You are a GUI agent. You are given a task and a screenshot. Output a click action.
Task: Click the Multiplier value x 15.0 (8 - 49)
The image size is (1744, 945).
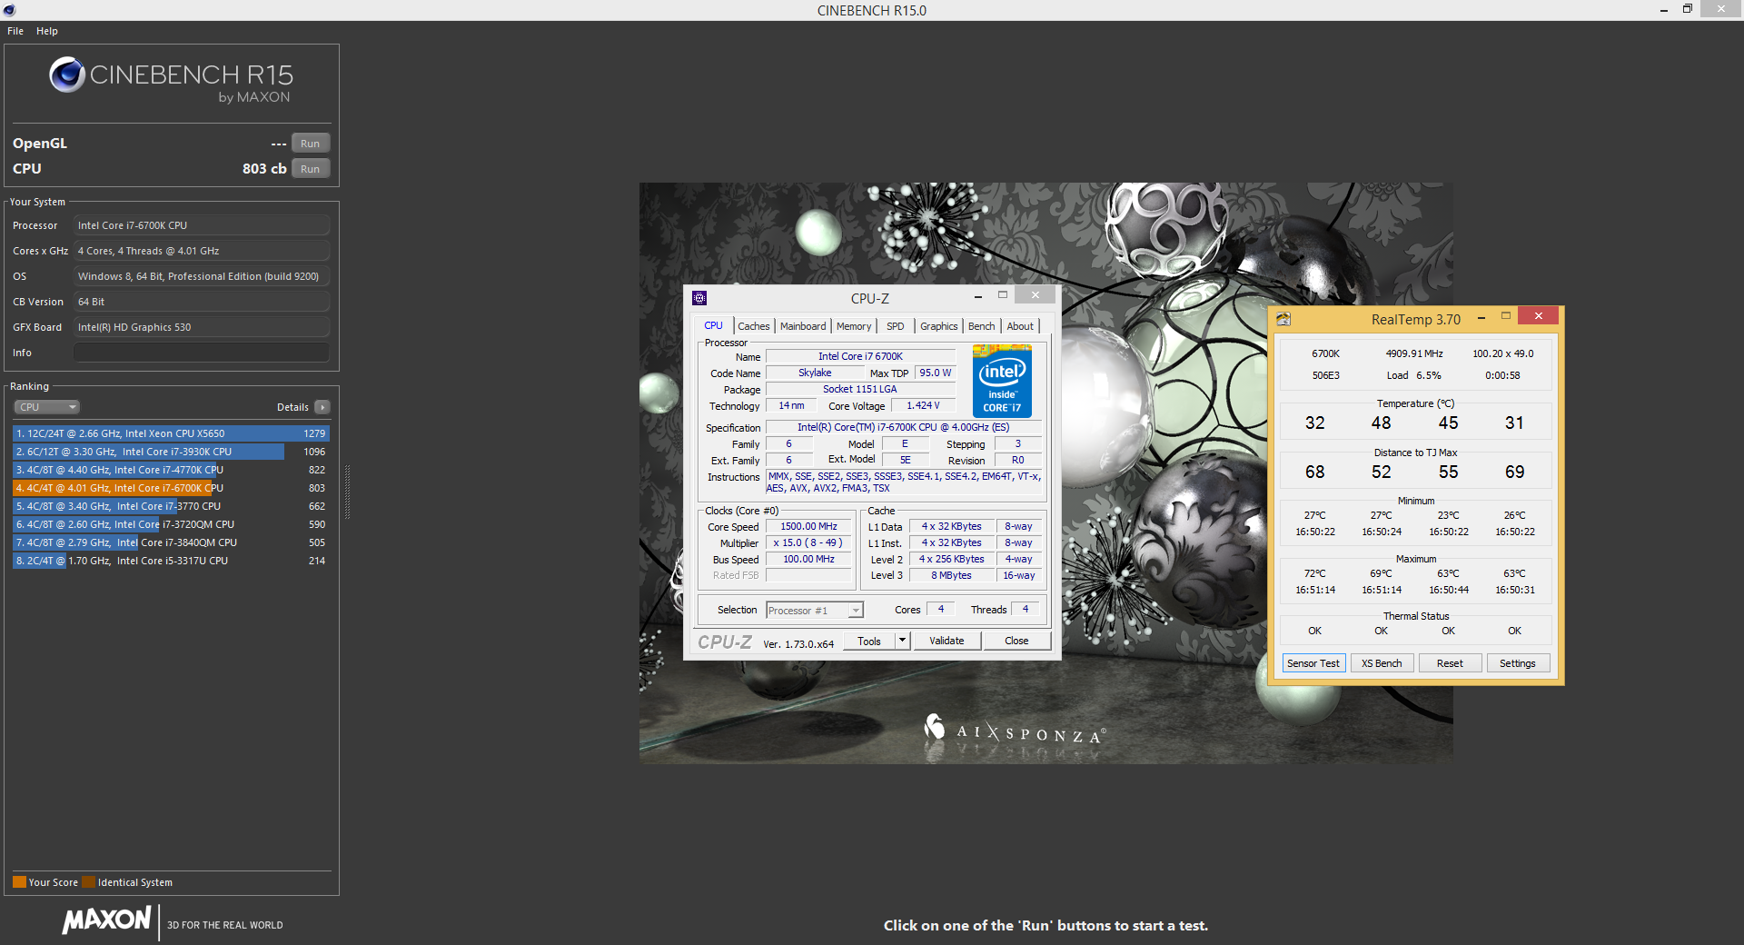[x=808, y=543]
